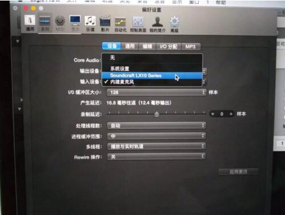Screen dimensions: 285x215
Task: Open the 影片 Movie preferences icon
Action: (105, 23)
